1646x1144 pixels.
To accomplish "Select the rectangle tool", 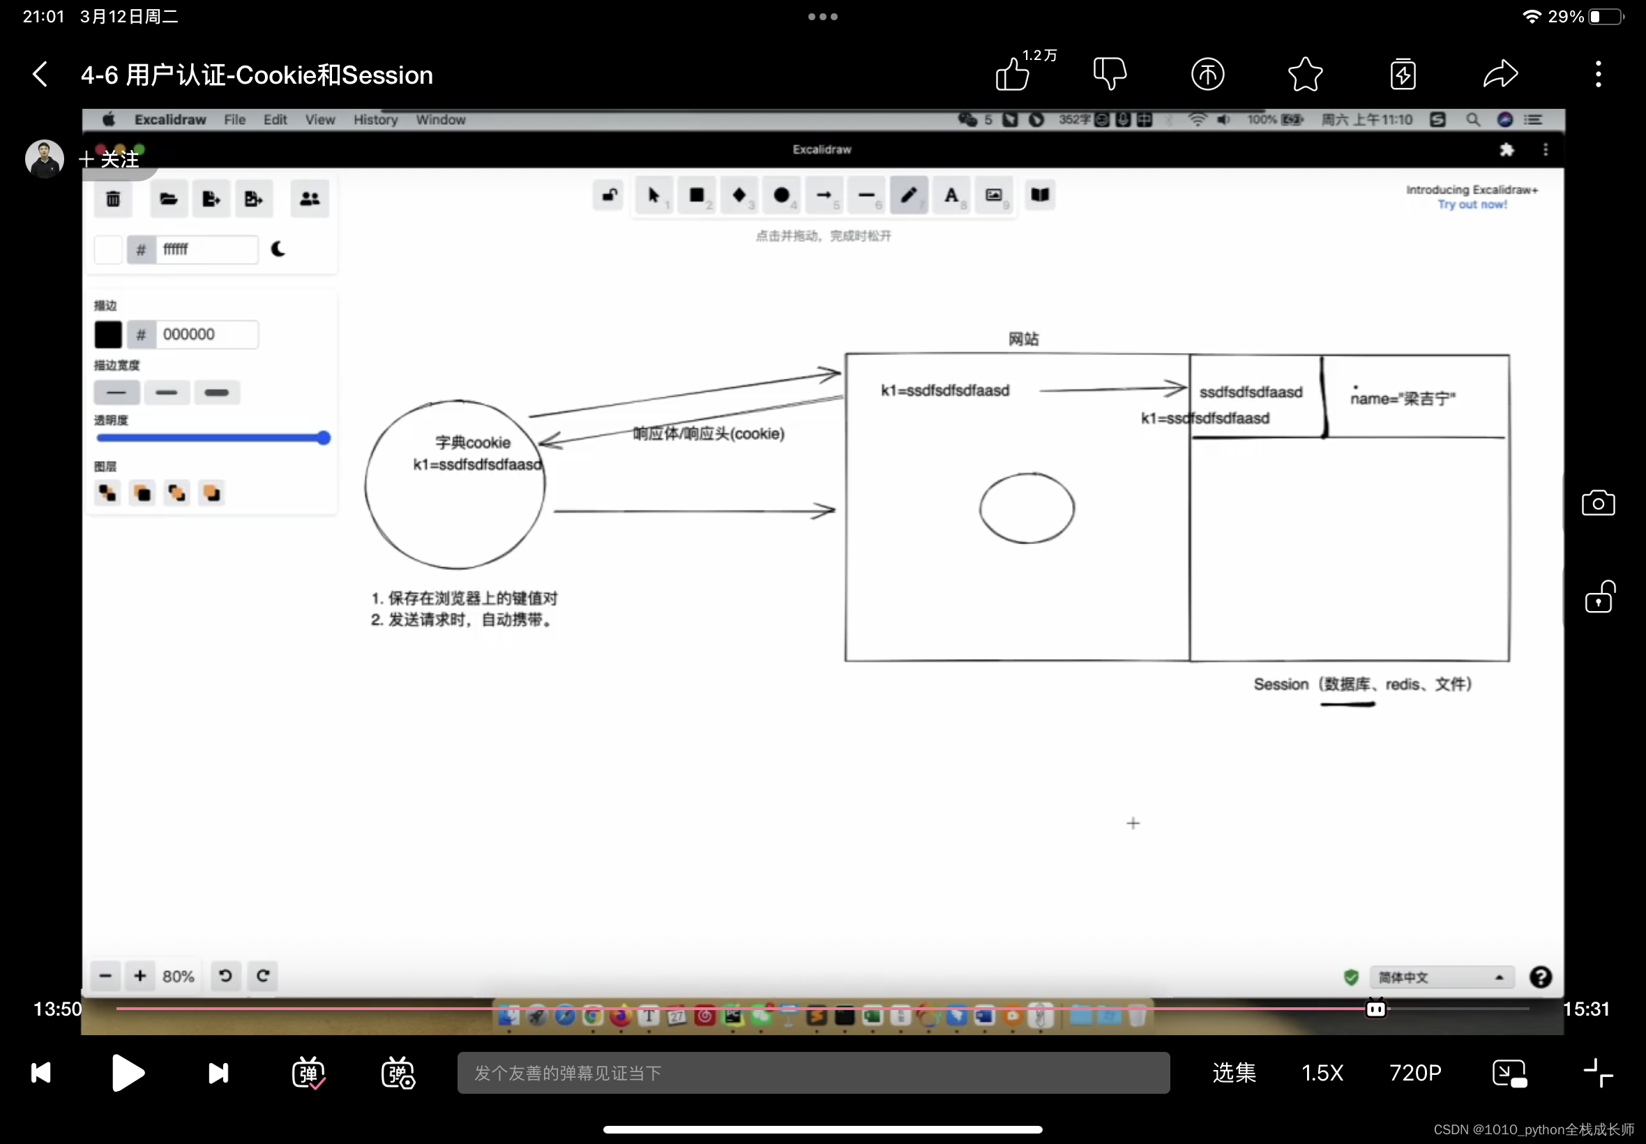I will click(x=697, y=195).
